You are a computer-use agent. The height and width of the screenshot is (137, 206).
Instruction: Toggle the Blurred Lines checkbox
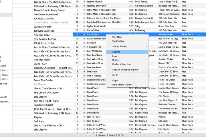(x=84, y=113)
